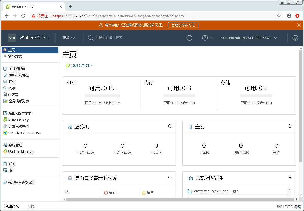The width and height of the screenshot is (304, 211).
Task: Click the 不安全 security warning indicator
Action: (40, 16)
